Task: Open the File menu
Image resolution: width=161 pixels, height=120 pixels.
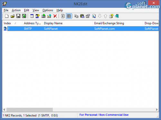Action: click(6, 10)
